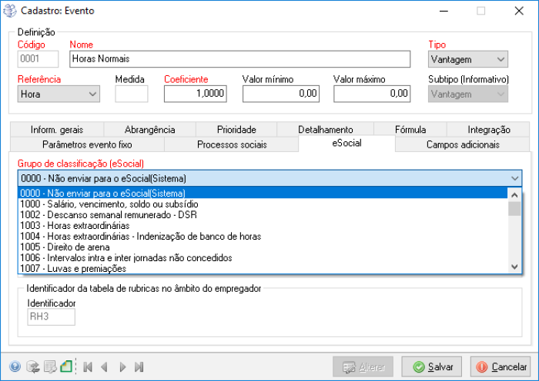
Task: Click the Cancelar button
Action: click(x=500, y=366)
